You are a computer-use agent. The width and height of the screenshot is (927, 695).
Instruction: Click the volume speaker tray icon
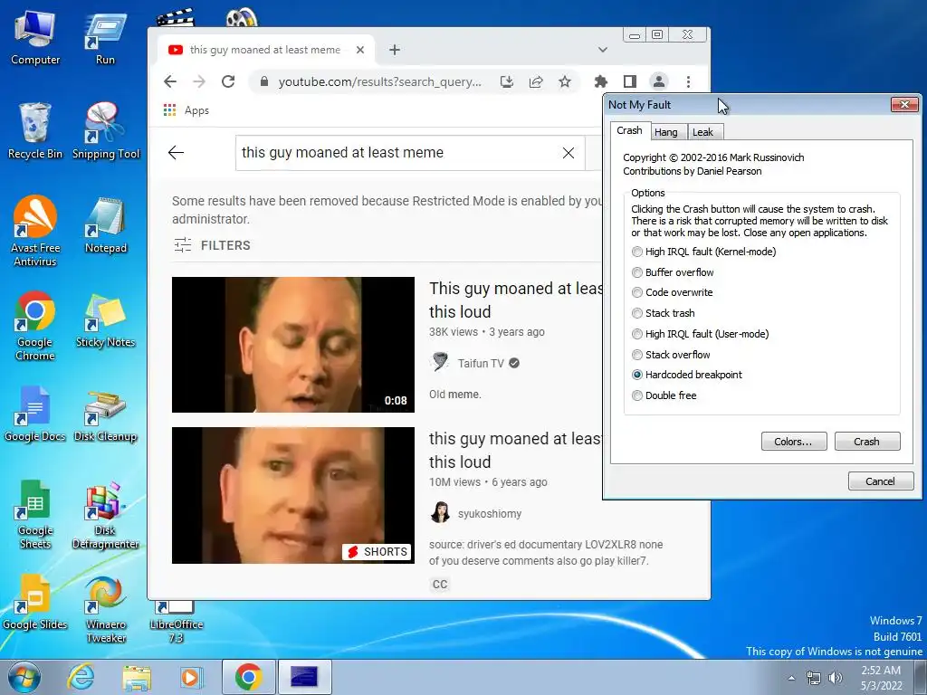pyautogui.click(x=836, y=678)
